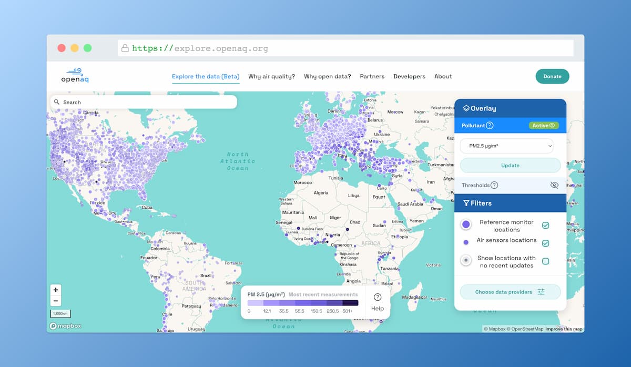The image size is (631, 367).
Task: Open the PM2.5 µg/m³ pollutant dropdown
Action: [x=506, y=146]
